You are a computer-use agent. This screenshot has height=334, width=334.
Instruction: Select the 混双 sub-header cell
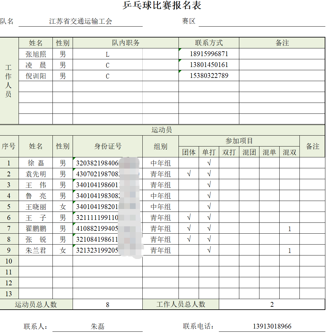point(290,152)
